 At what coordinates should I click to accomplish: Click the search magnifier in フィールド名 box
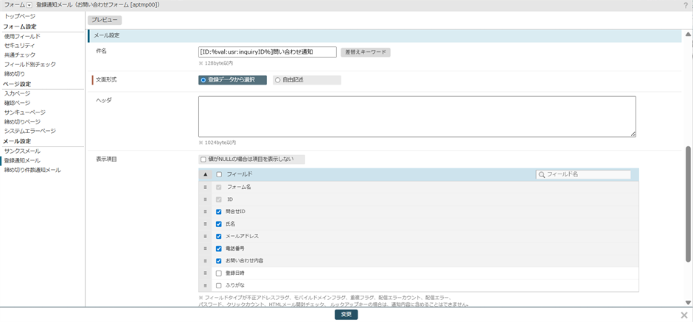(542, 174)
